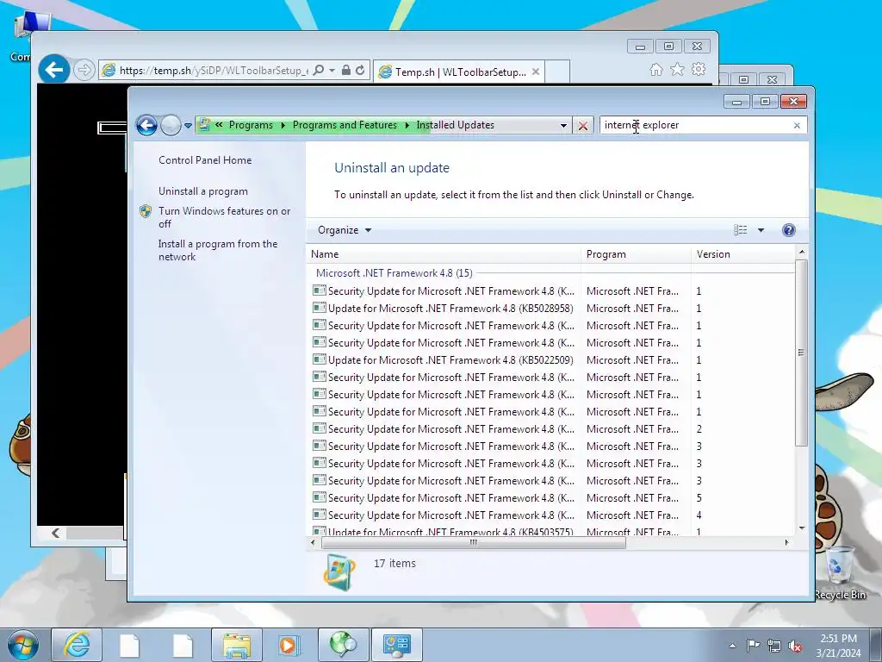
Task: Expand view options dropdown arrow
Action: point(761,230)
